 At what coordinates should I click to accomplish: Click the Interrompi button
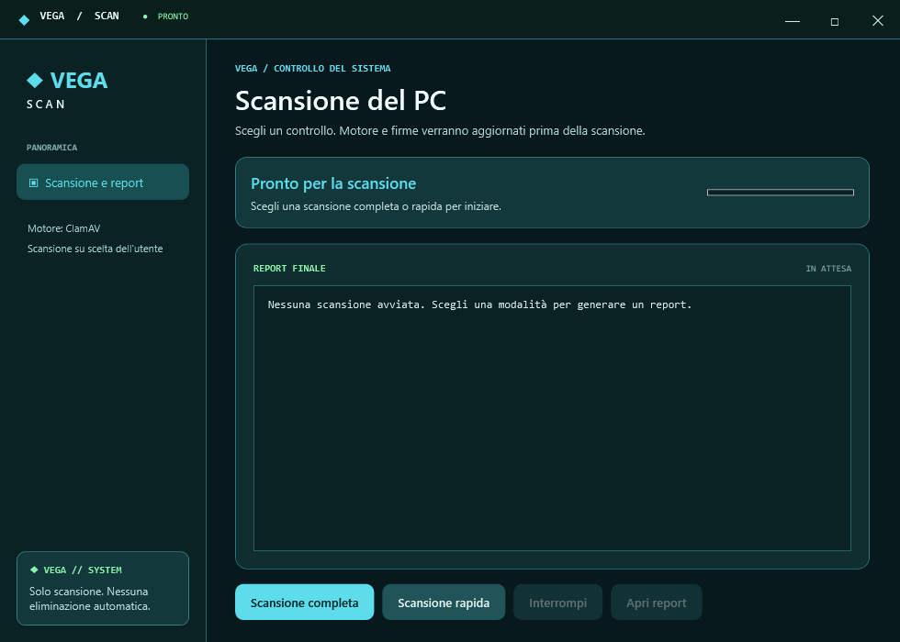558,603
